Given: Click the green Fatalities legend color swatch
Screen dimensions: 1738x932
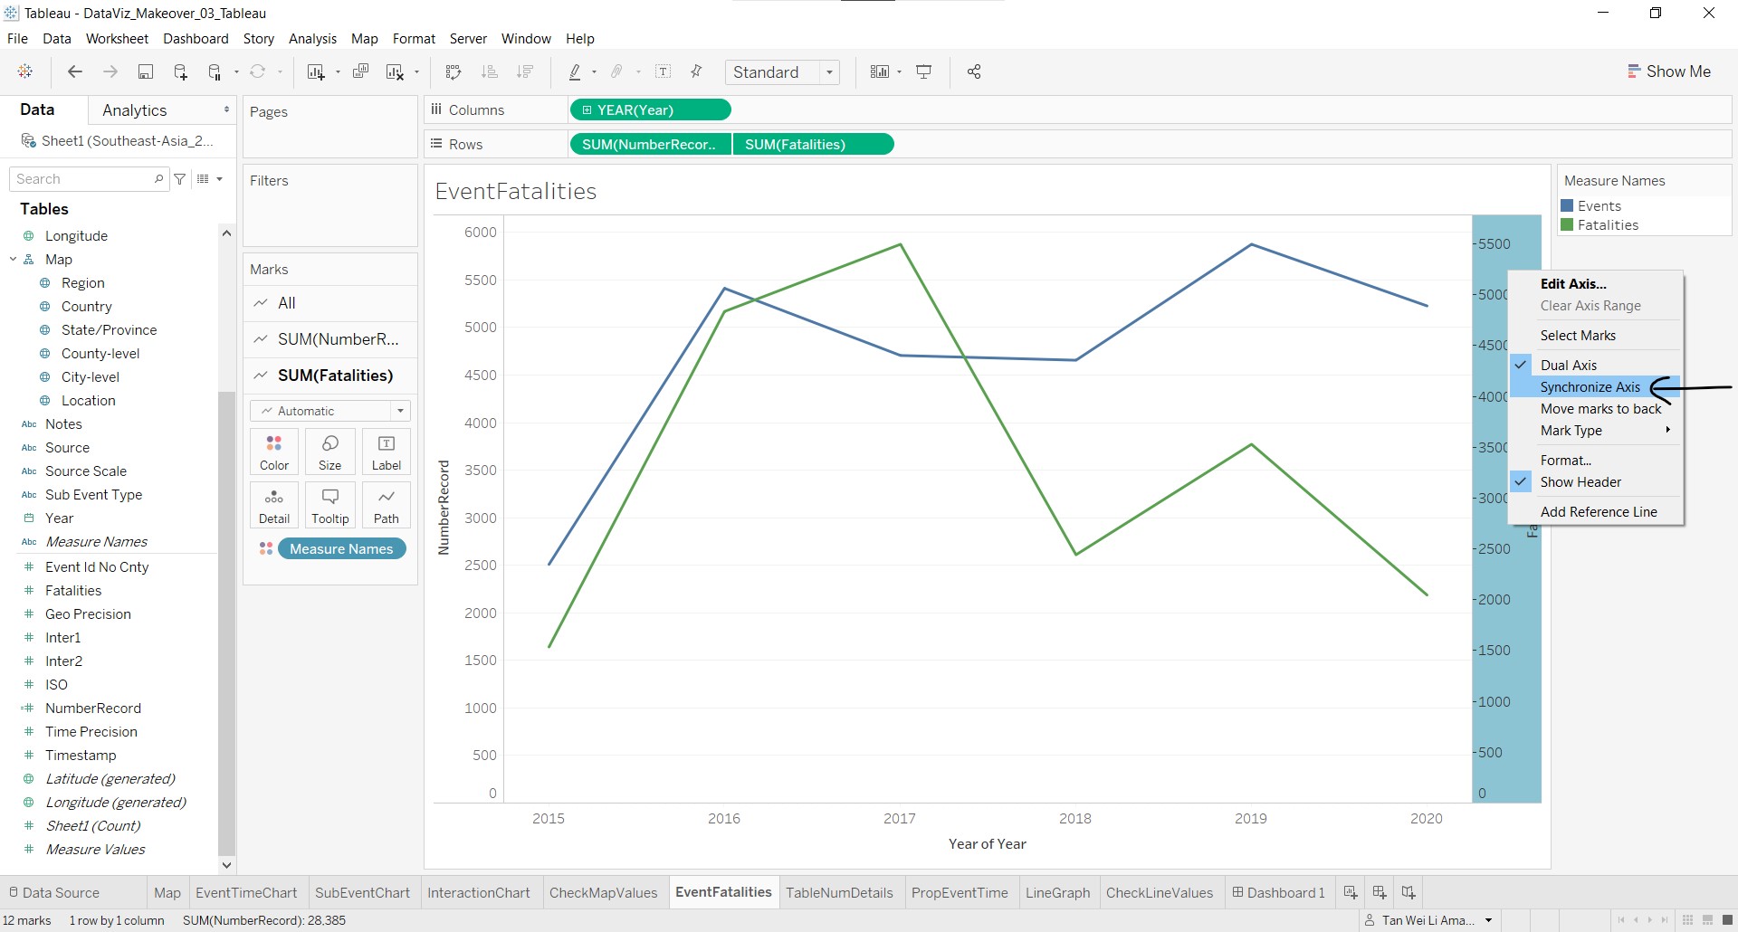Looking at the screenshot, I should 1567,225.
